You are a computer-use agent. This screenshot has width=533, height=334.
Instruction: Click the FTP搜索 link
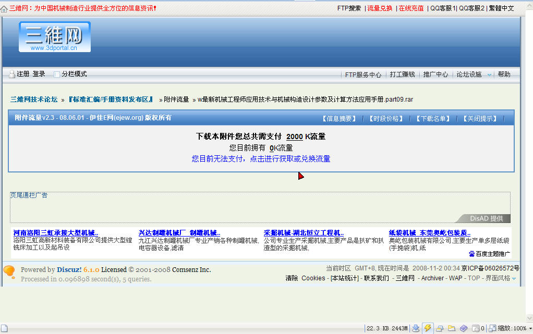[349, 8]
